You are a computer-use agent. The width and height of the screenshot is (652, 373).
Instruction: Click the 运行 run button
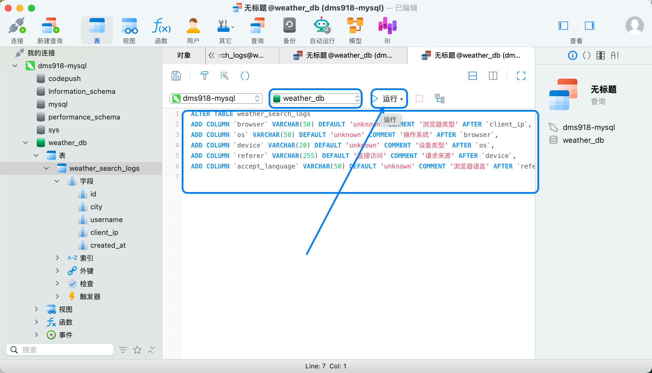(387, 99)
